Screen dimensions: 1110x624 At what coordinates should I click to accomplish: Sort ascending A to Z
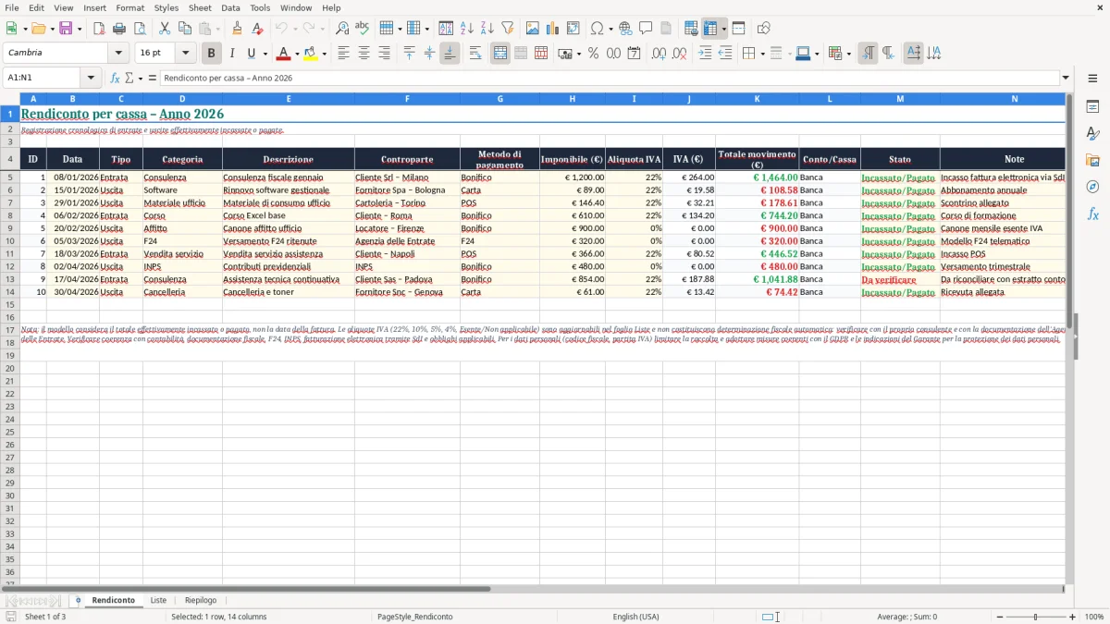(x=467, y=29)
